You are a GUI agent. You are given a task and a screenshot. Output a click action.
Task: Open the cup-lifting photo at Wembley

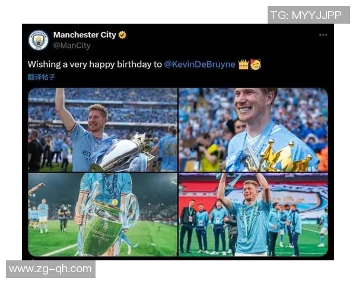tap(253, 214)
